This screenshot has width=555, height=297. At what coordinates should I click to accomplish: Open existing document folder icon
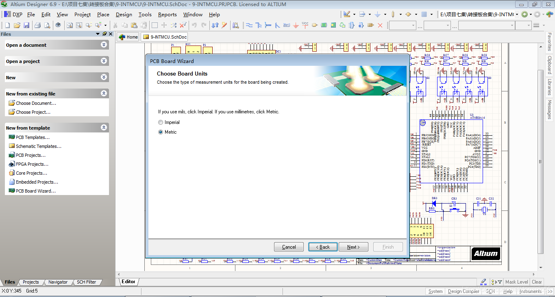pyautogui.click(x=17, y=25)
